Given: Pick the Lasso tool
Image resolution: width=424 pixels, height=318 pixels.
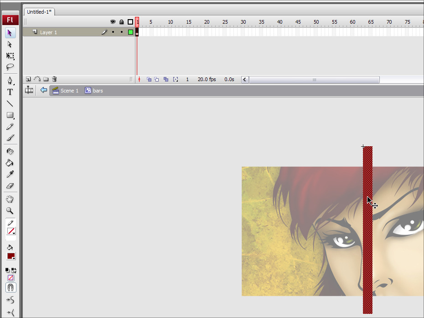Looking at the screenshot, I should (10, 67).
